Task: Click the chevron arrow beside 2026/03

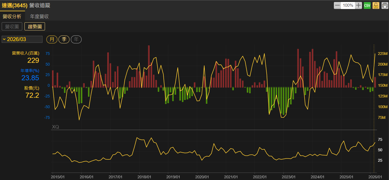Action: click(x=4, y=39)
